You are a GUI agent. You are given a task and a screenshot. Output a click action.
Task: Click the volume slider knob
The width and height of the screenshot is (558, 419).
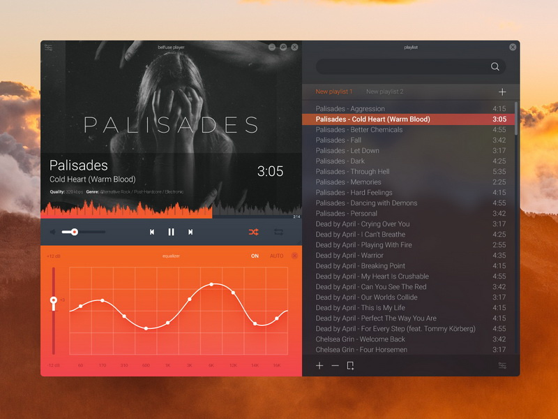tap(75, 232)
